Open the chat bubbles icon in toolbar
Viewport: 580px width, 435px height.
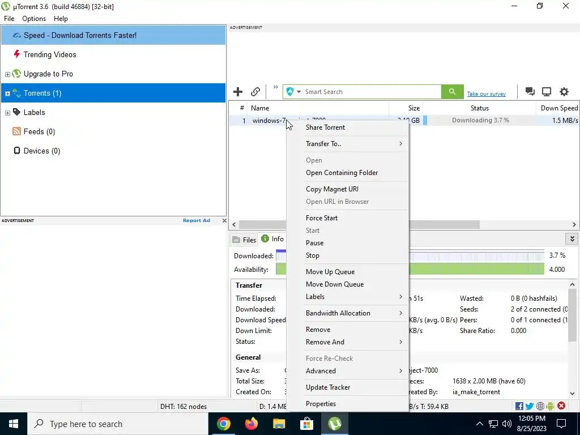pyautogui.click(x=530, y=92)
